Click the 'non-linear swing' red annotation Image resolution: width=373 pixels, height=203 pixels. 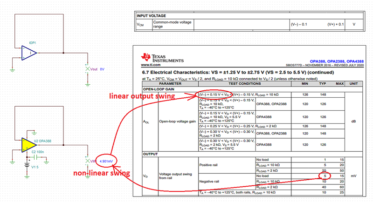102,173
